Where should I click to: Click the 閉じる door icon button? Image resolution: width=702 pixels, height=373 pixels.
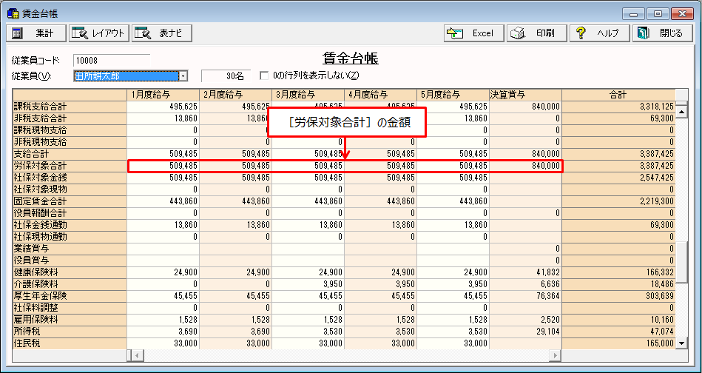pos(644,33)
